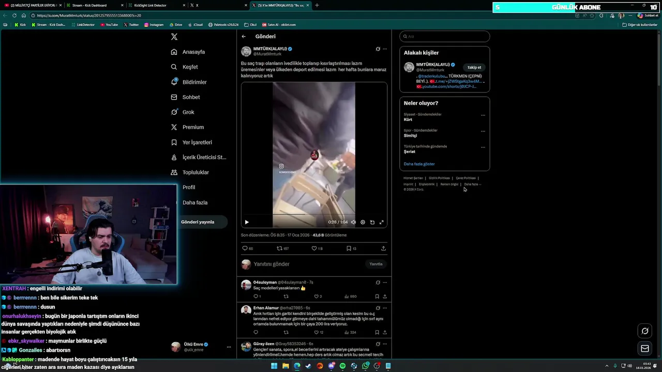This screenshot has height=372, width=662.
Task: Open Bildirimler notifications
Action: click(189, 82)
